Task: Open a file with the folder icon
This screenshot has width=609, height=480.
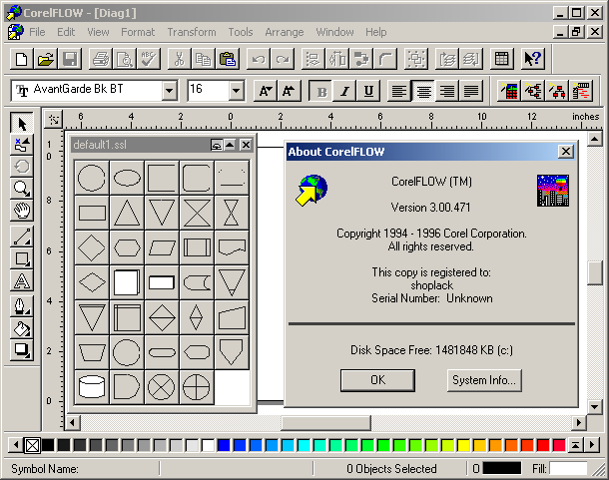Action: pos(46,59)
